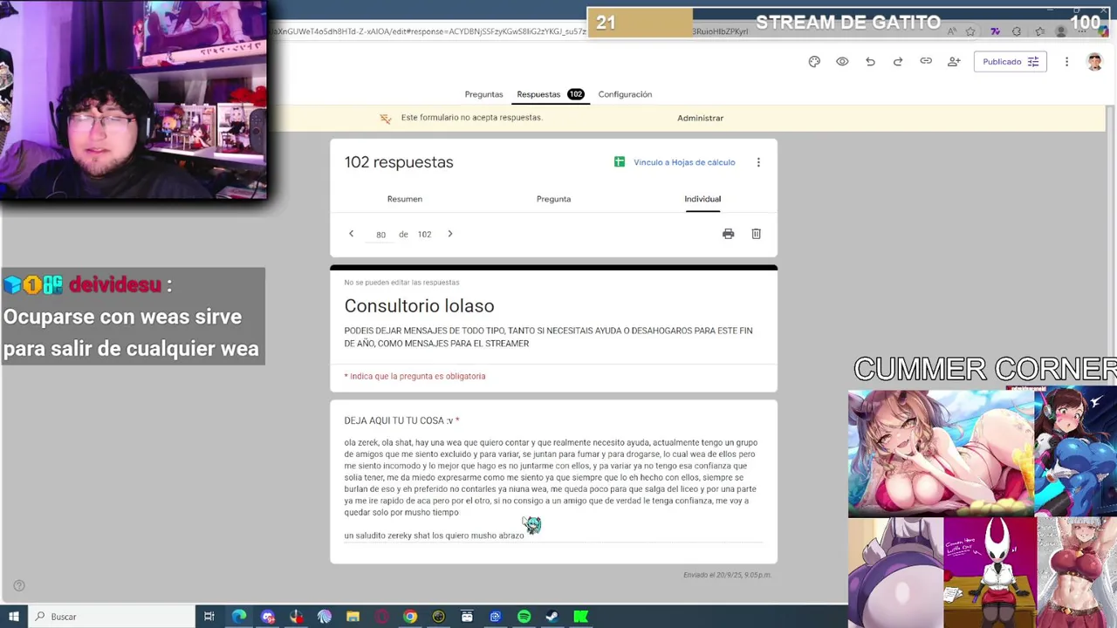The height and width of the screenshot is (628, 1117).
Task: Open Vínculo a Hojas de cálculo link
Action: (x=684, y=162)
